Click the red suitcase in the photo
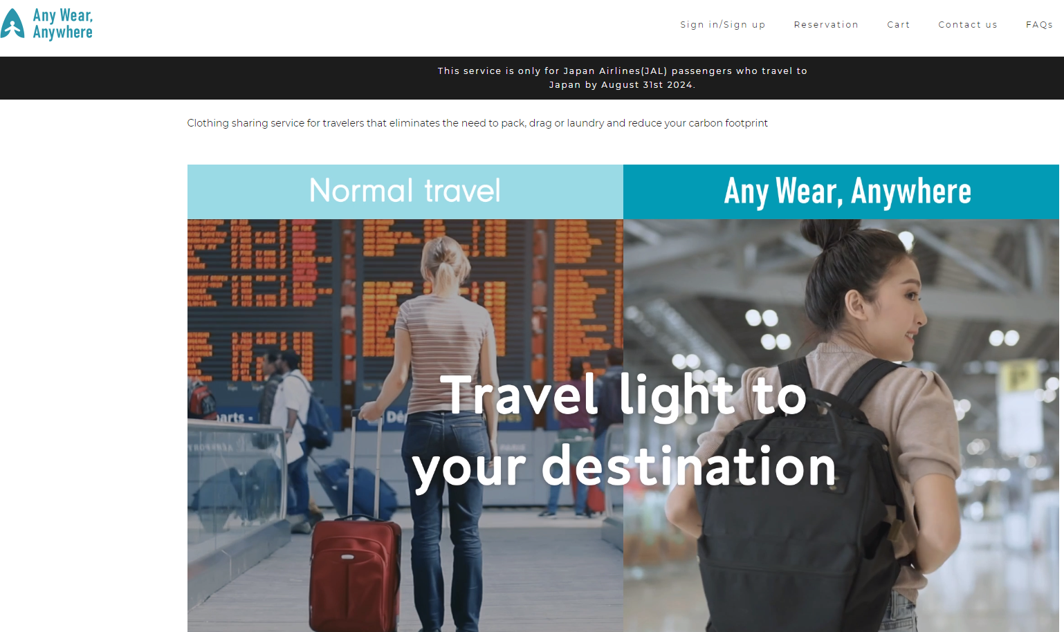 click(356, 573)
